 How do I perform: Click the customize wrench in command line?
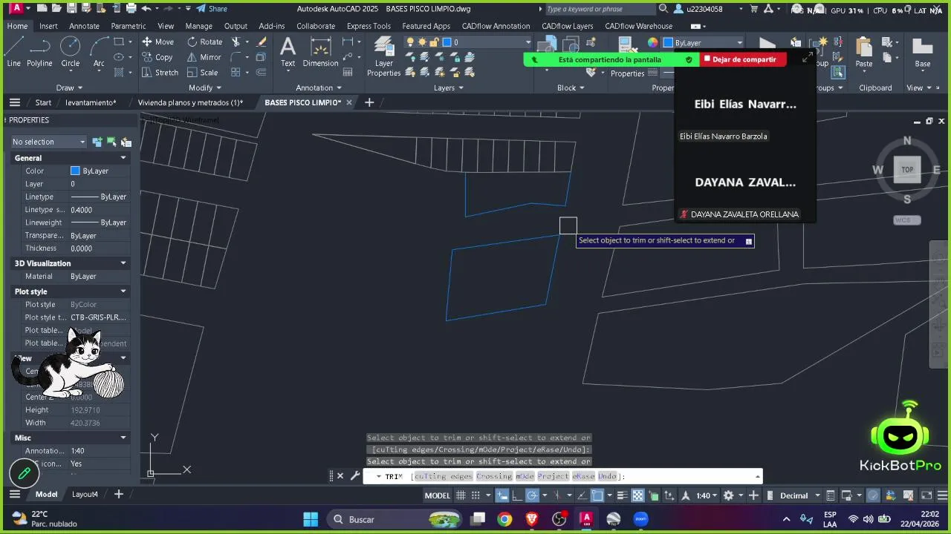tap(355, 476)
